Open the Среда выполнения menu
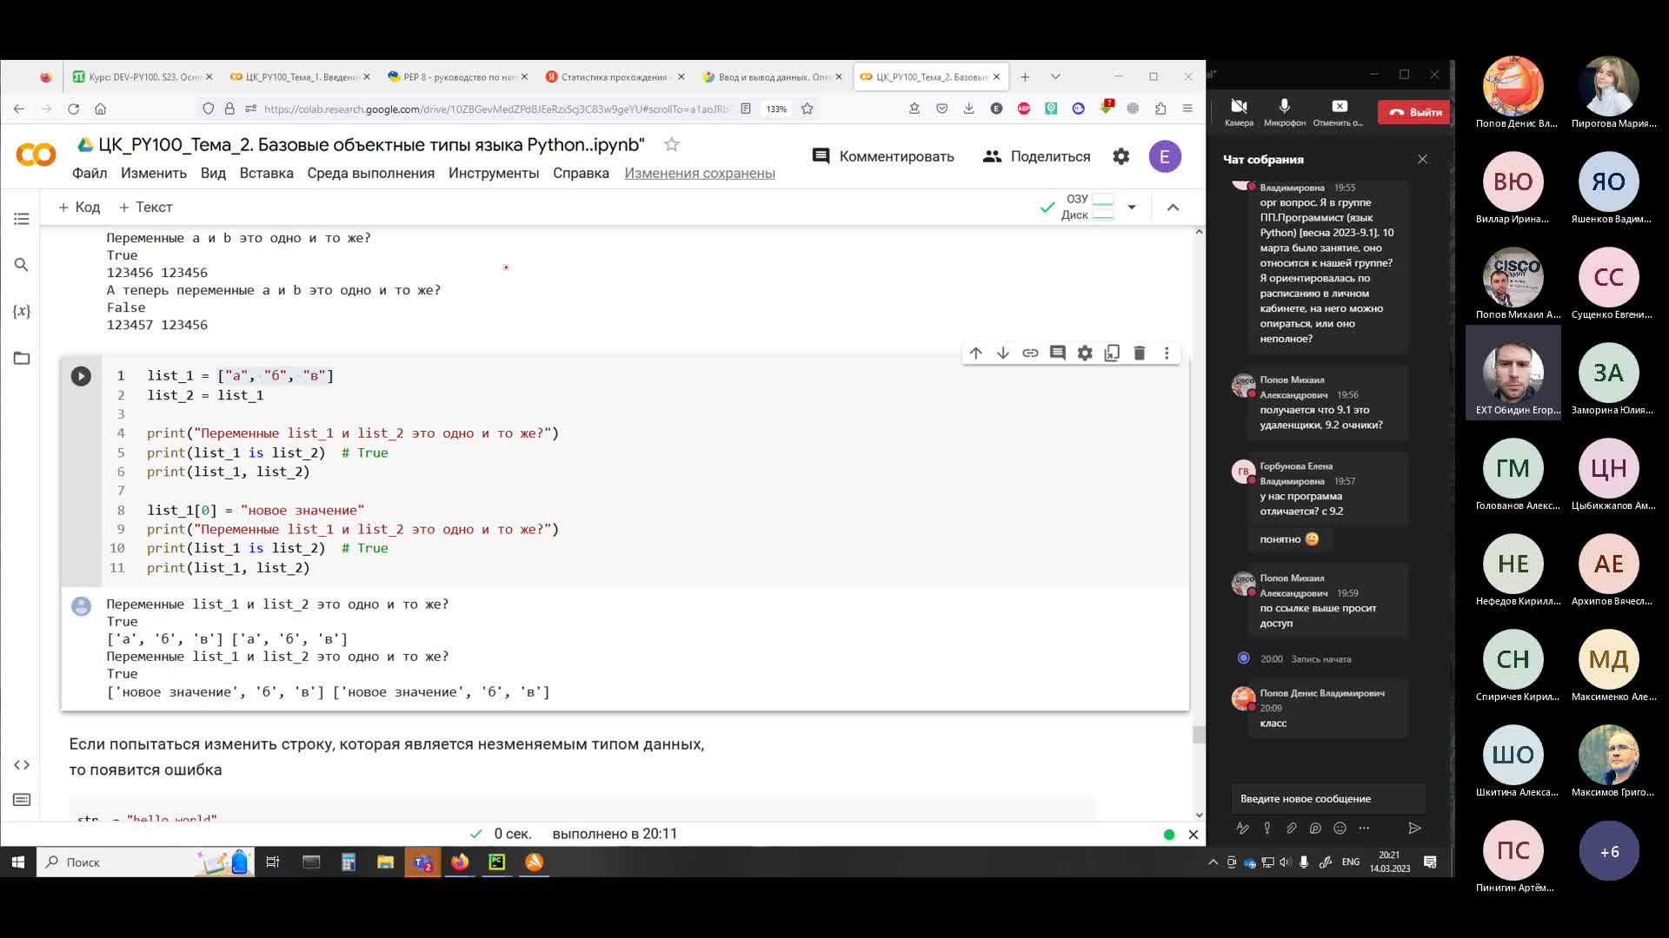The height and width of the screenshot is (938, 1669). point(370,173)
